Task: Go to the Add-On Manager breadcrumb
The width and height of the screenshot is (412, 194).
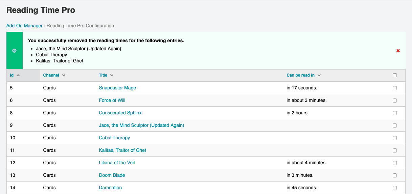Action: (x=24, y=26)
